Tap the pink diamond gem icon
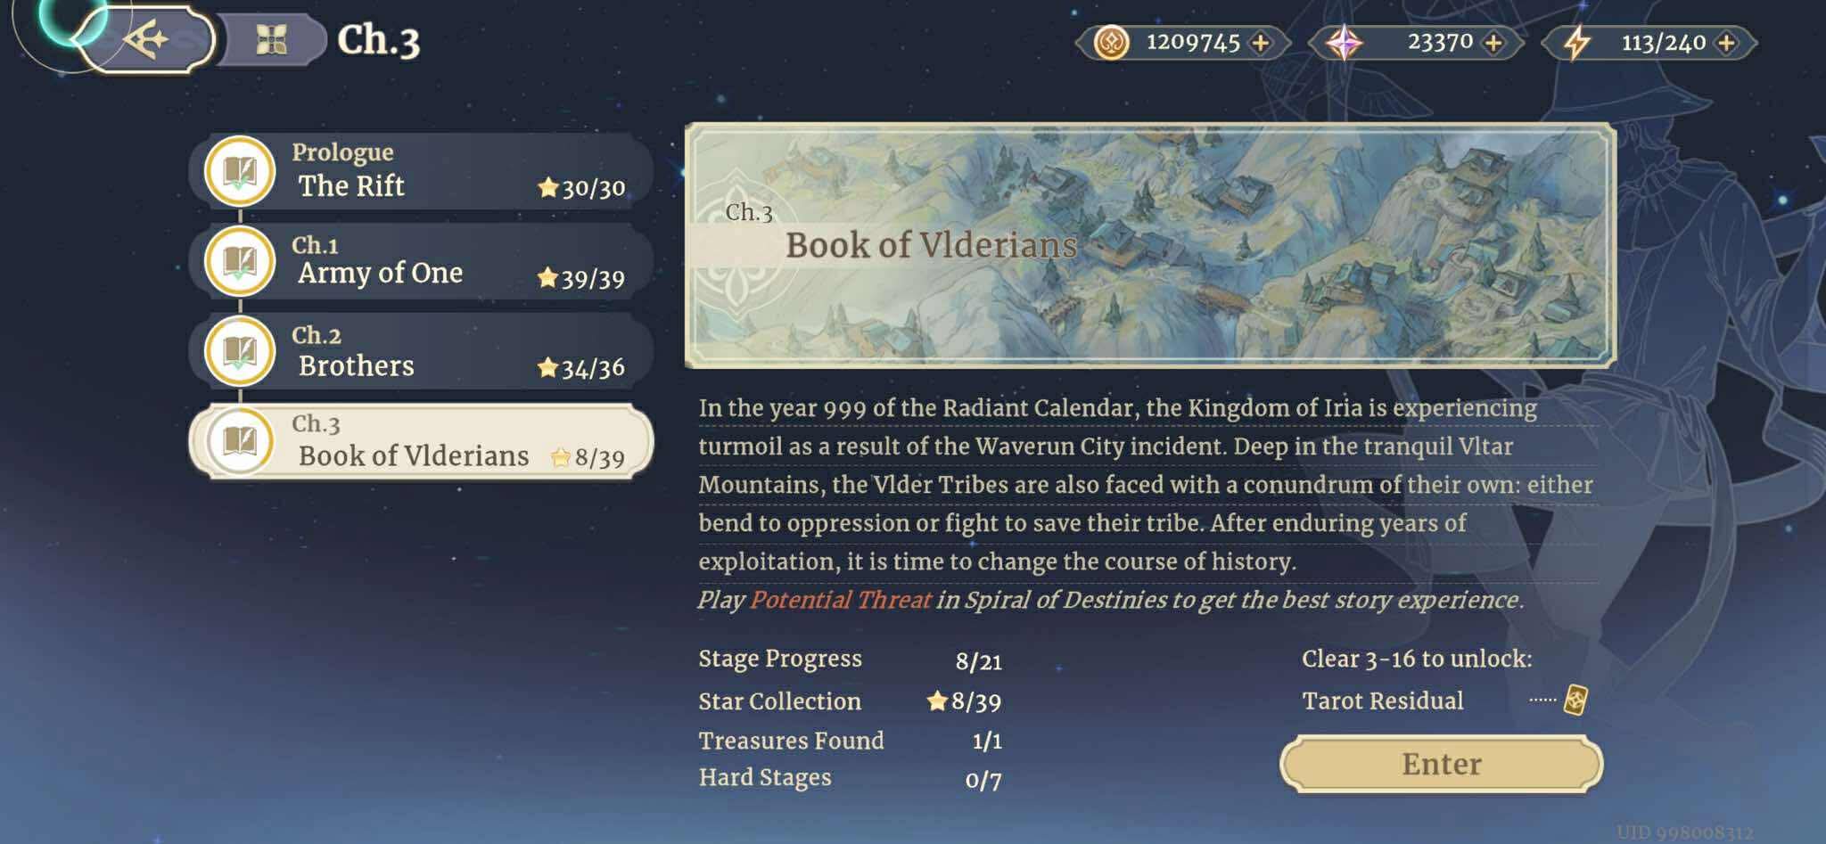1826x844 pixels. [x=1344, y=42]
